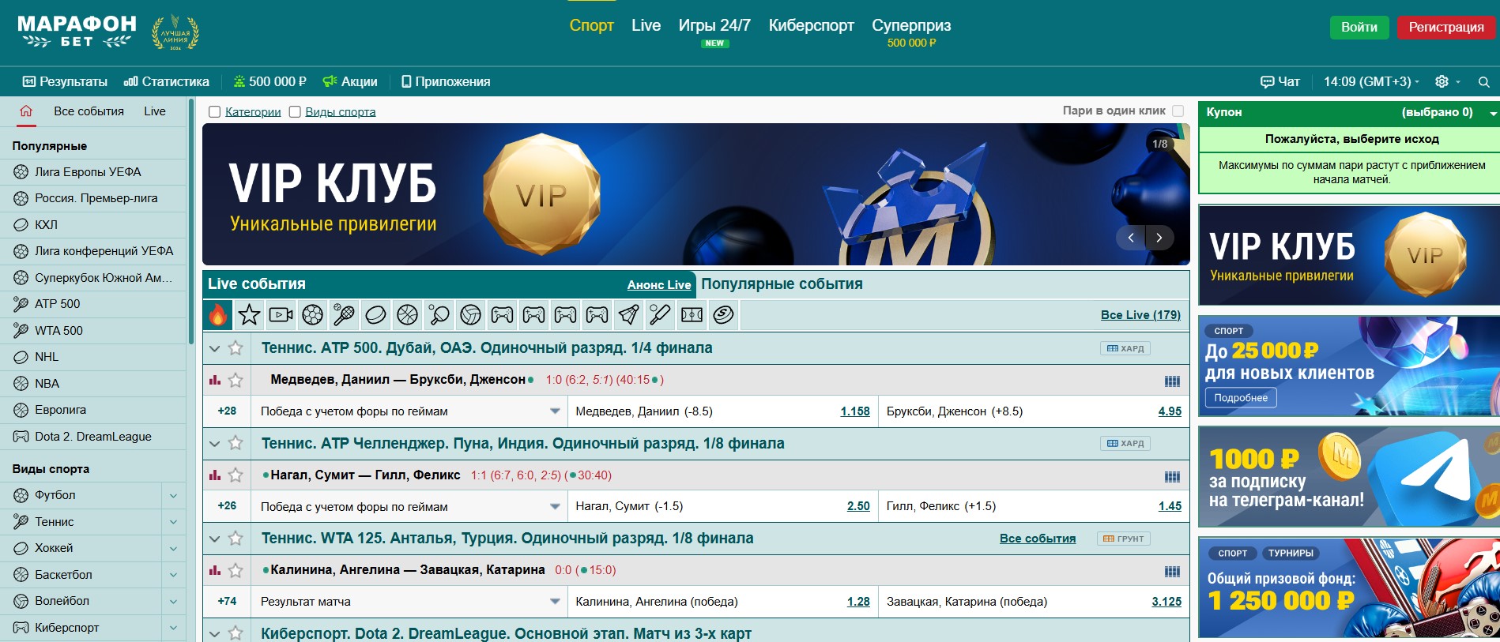Expand the Футбол sidebar category
Image resolution: width=1500 pixels, height=642 pixels.
(173, 496)
